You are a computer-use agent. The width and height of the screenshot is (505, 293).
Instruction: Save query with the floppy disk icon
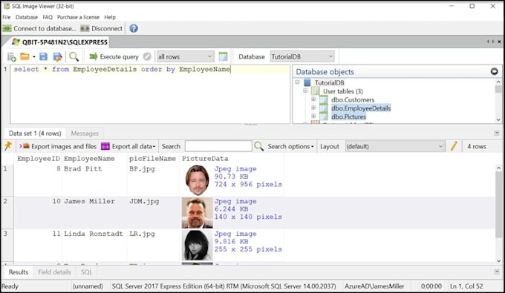[43, 56]
